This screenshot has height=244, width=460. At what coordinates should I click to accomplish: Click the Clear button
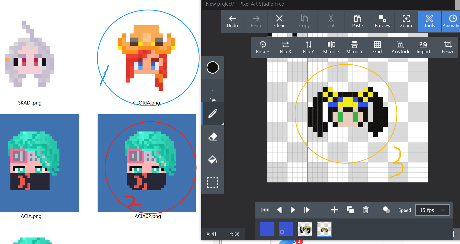point(279,21)
